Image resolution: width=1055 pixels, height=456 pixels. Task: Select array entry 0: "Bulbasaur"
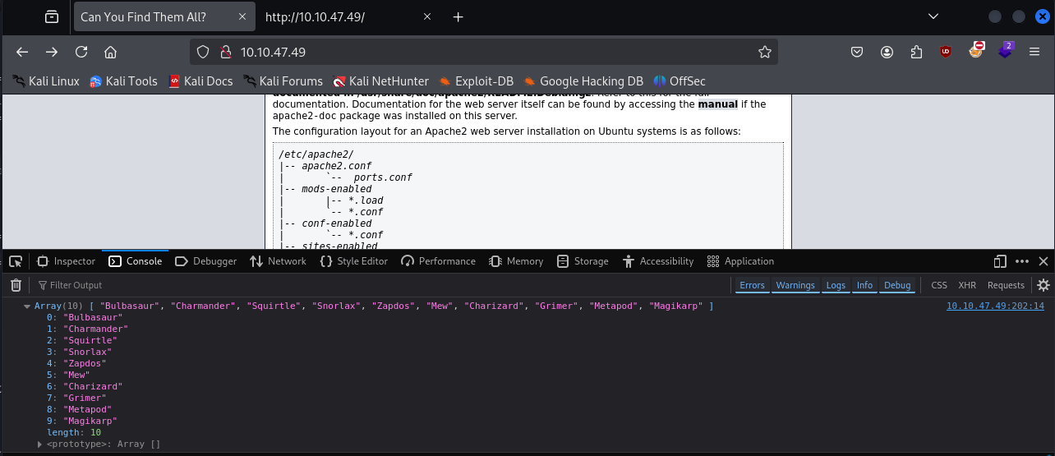[85, 317]
